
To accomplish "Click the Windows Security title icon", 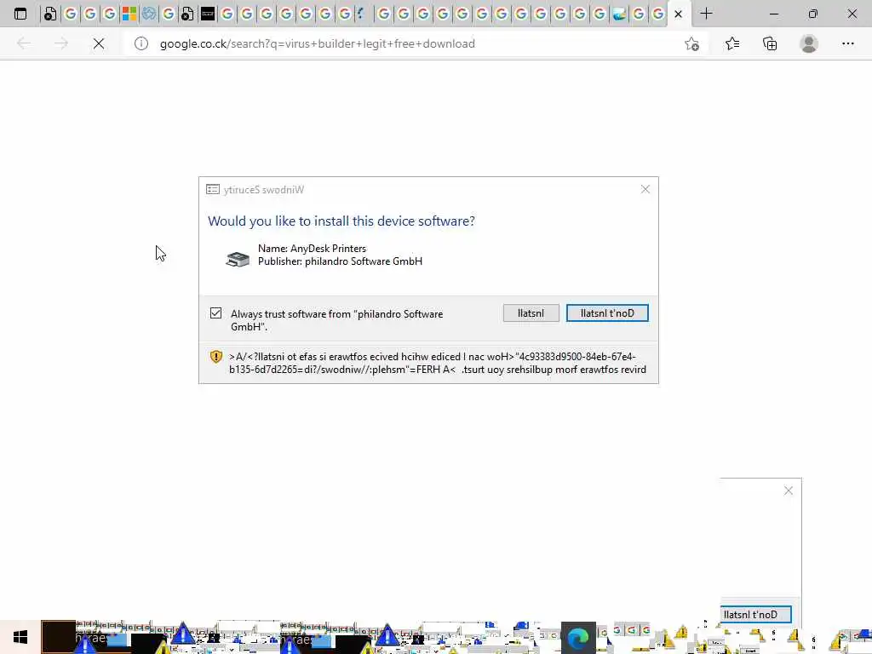I will (x=212, y=189).
